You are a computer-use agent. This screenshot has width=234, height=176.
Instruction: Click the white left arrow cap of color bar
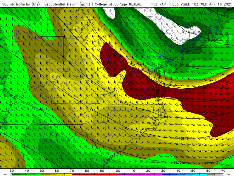(8, 175)
